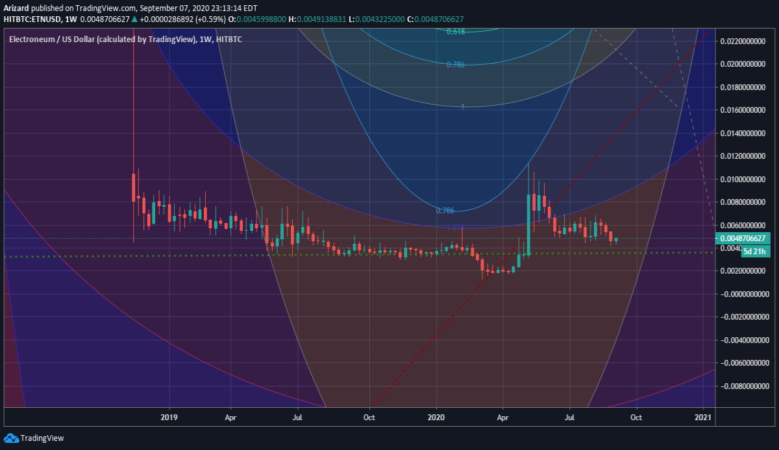Image resolution: width=779 pixels, height=450 pixels.
Task: Click the 0.0140000000 price axis label
Action: tap(744, 133)
